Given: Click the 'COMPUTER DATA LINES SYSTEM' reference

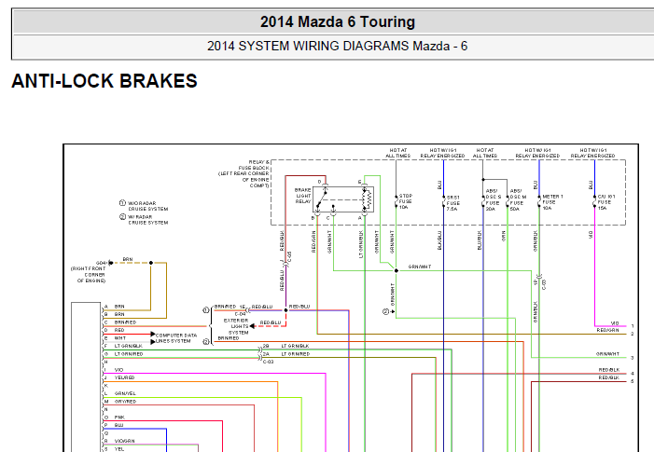Looking at the screenshot, I should 175,338.
